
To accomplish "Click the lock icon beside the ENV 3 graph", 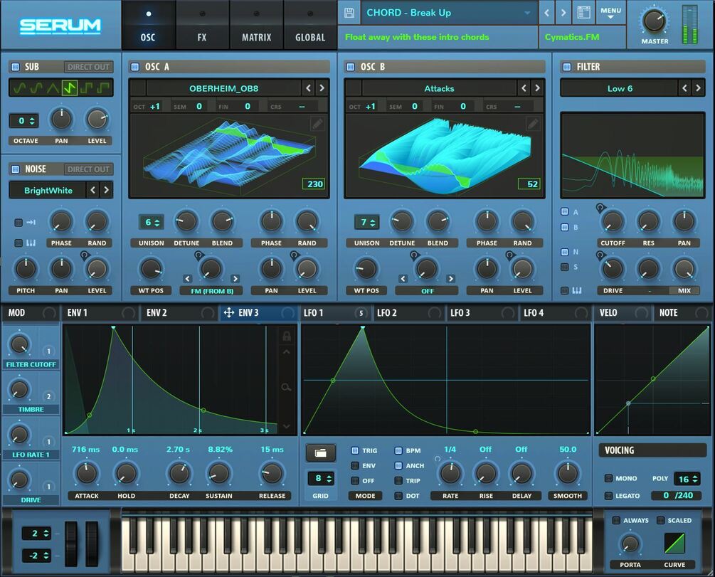I will click(286, 337).
